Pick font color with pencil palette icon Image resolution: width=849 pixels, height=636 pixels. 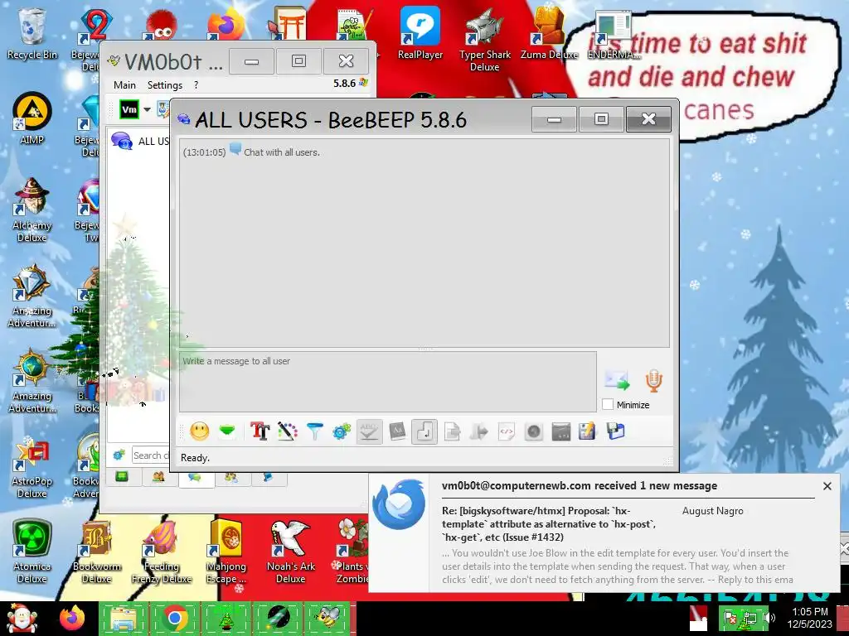[288, 431]
